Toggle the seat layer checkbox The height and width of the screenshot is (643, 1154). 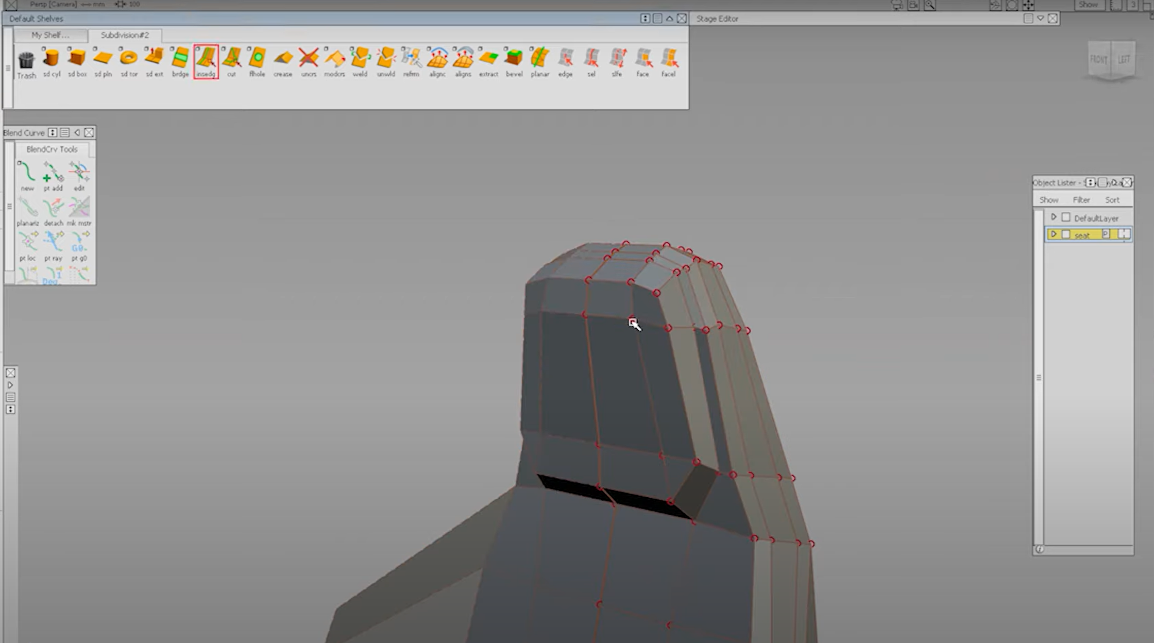point(1067,234)
